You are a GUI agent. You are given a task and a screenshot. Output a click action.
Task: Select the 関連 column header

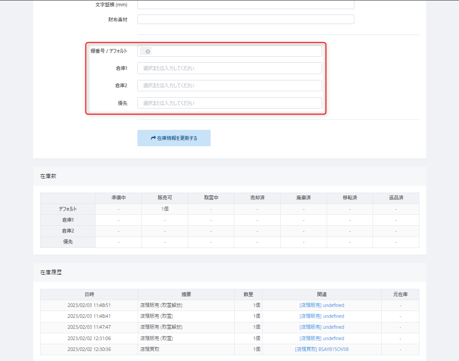[322, 294]
